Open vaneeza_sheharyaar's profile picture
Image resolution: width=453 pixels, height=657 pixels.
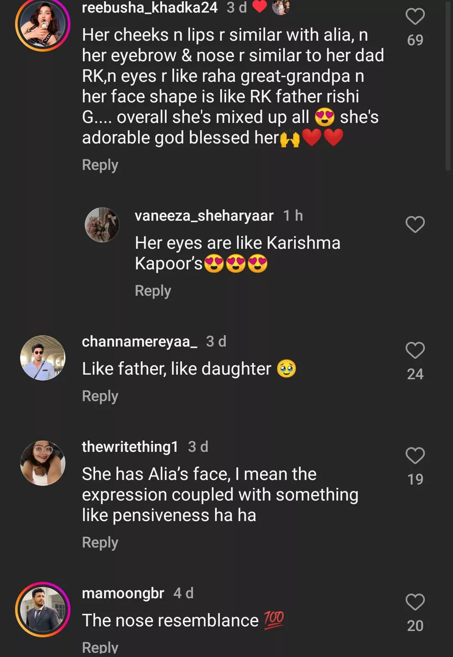point(102,225)
